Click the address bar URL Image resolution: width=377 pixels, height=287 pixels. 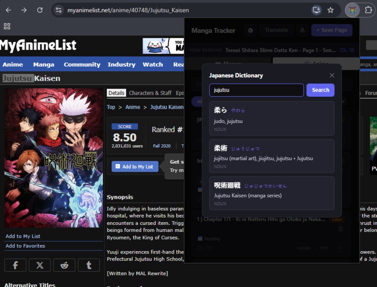click(x=128, y=11)
